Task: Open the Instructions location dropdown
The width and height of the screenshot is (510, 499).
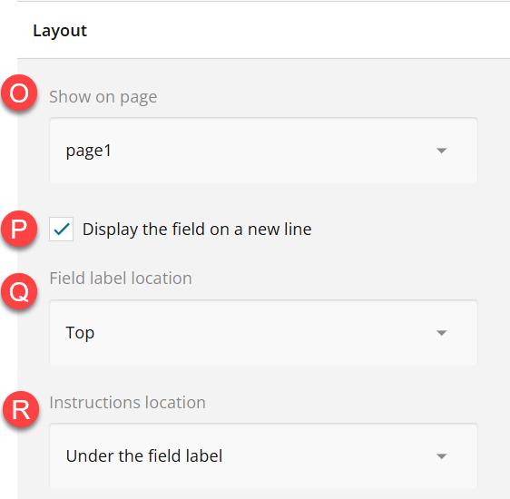Action: (x=263, y=455)
